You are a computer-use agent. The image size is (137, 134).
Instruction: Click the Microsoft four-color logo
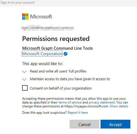(25, 16)
